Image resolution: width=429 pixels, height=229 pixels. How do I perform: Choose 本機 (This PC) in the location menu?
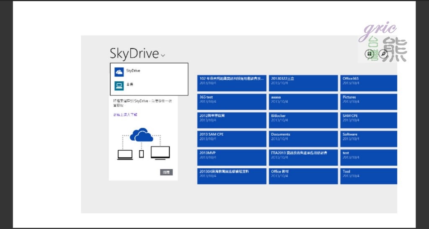[149, 85]
